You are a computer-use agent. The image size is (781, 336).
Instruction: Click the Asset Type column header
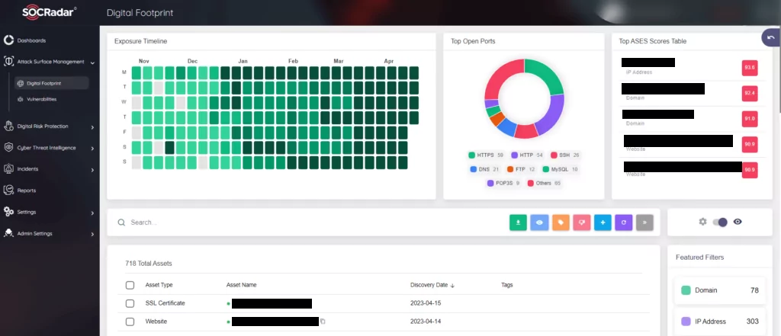pyautogui.click(x=159, y=285)
